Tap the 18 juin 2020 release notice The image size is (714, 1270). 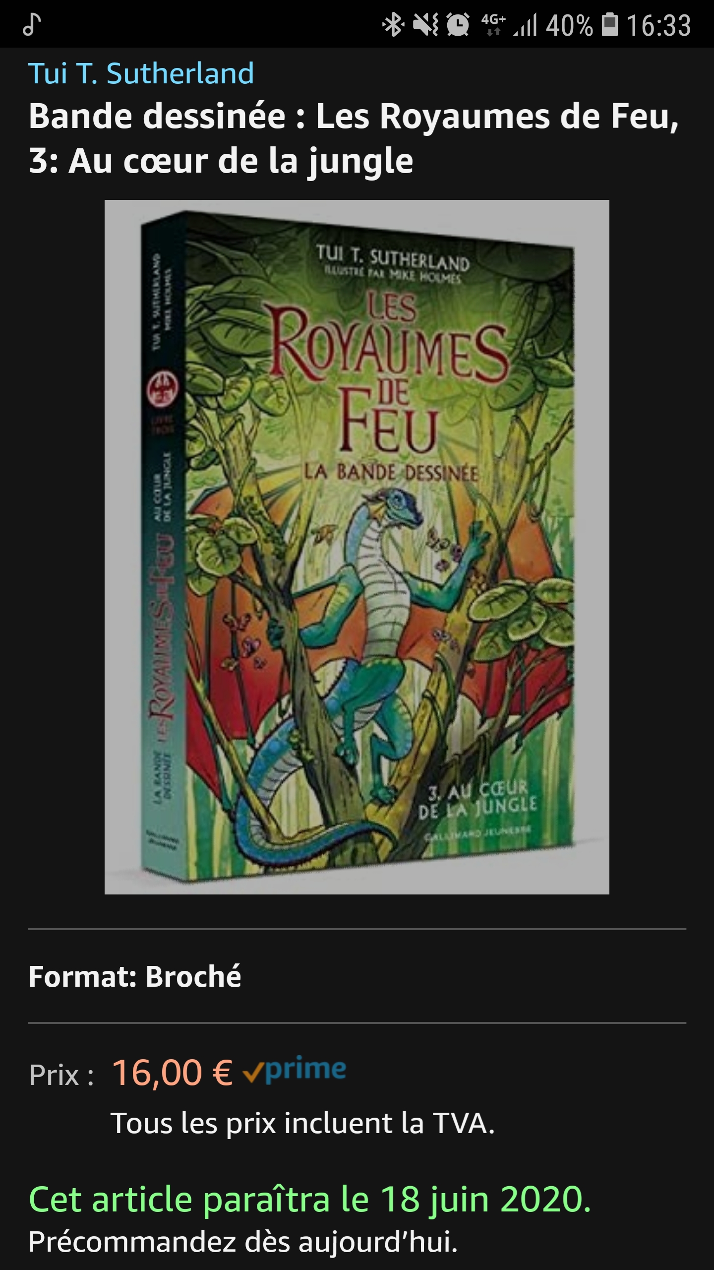[310, 1200]
